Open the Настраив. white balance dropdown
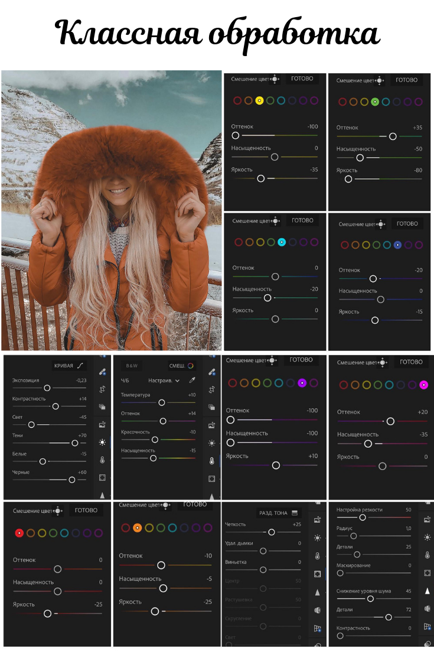 tap(164, 380)
